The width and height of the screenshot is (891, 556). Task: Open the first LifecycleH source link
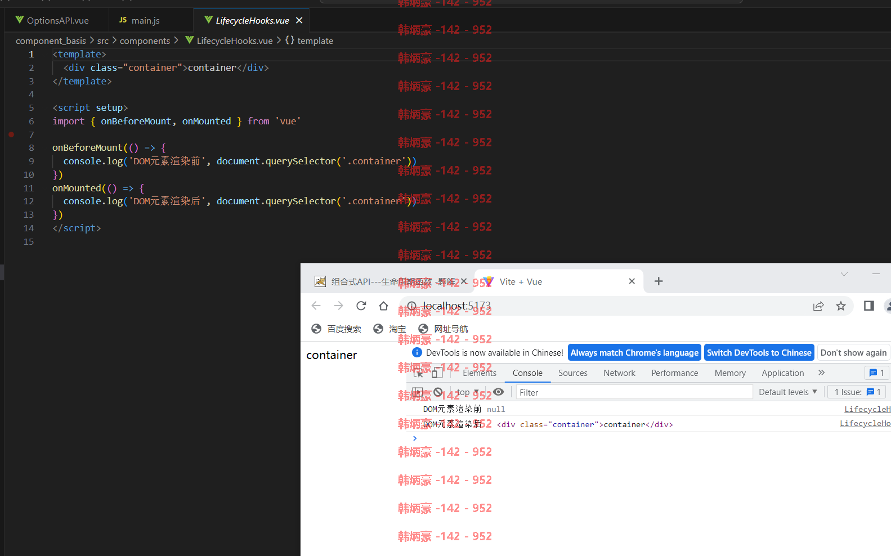click(x=867, y=409)
